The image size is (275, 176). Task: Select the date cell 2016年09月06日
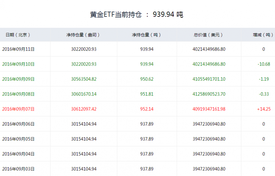18,124
